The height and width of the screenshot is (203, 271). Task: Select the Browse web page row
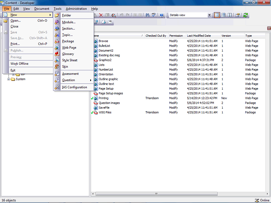click(178, 41)
